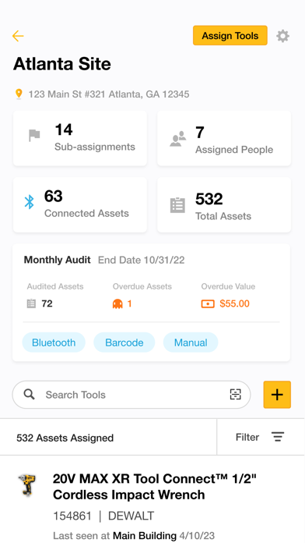The height and width of the screenshot is (543, 305).
Task: Open the Filter menu
Action: coord(261,437)
